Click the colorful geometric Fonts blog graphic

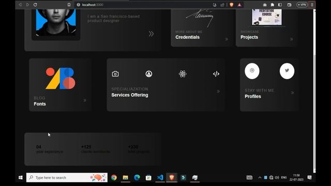pyautogui.click(x=61, y=78)
